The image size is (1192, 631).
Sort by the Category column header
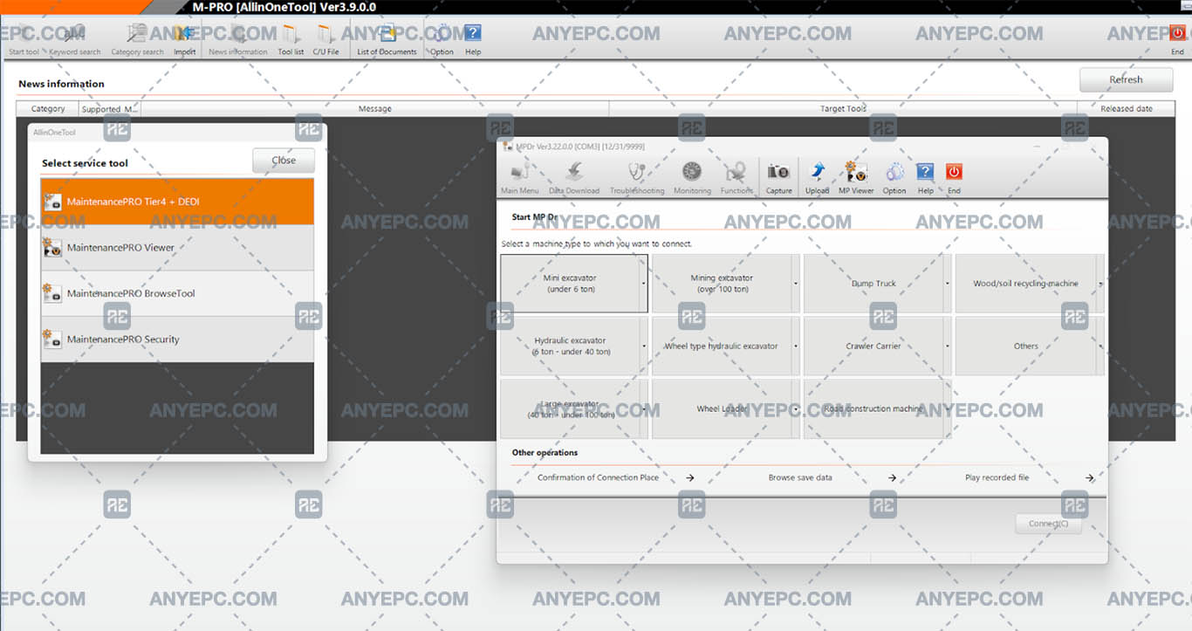[48, 109]
